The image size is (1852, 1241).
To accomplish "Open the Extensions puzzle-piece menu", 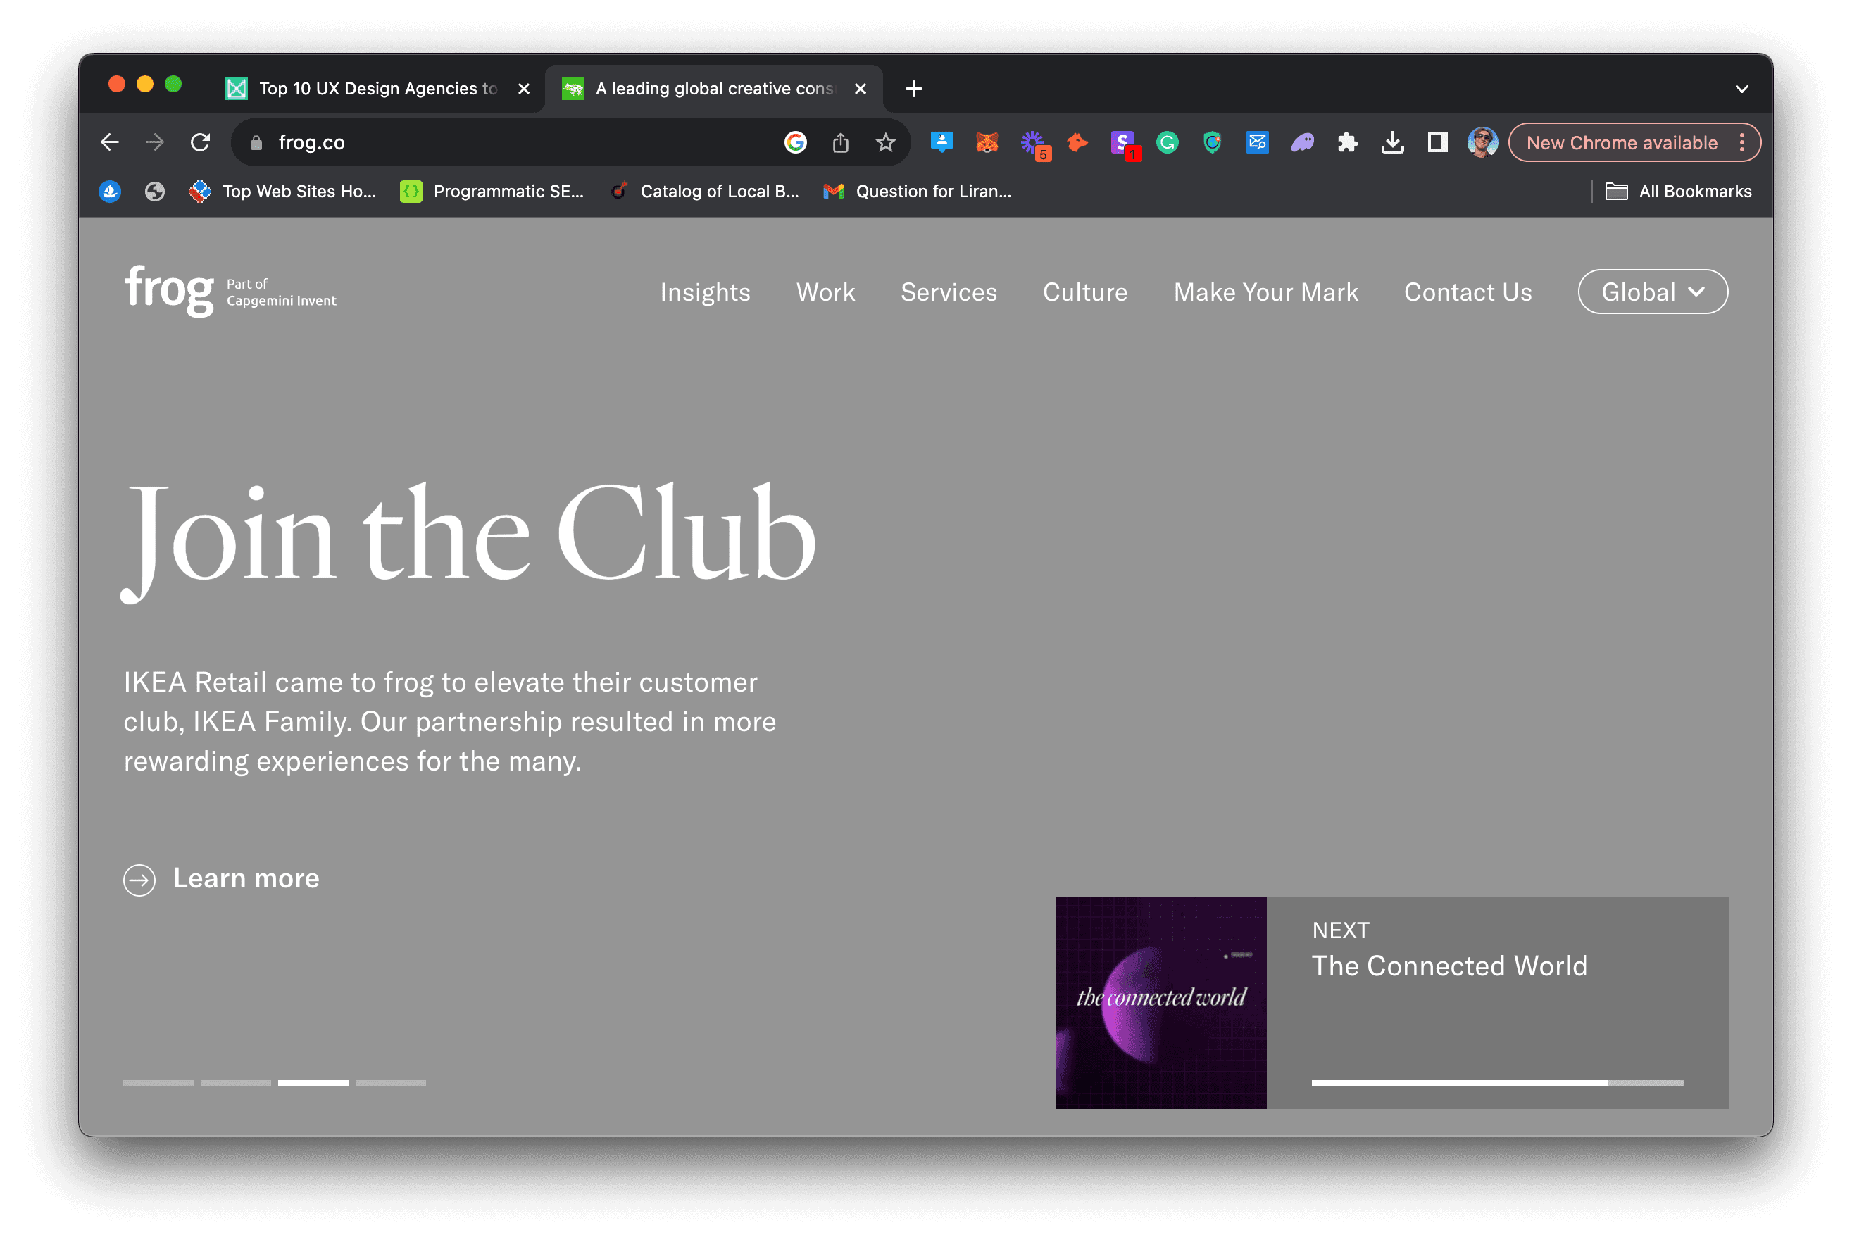I will coord(1347,142).
